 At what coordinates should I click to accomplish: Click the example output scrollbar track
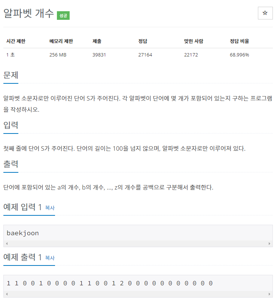(138, 294)
